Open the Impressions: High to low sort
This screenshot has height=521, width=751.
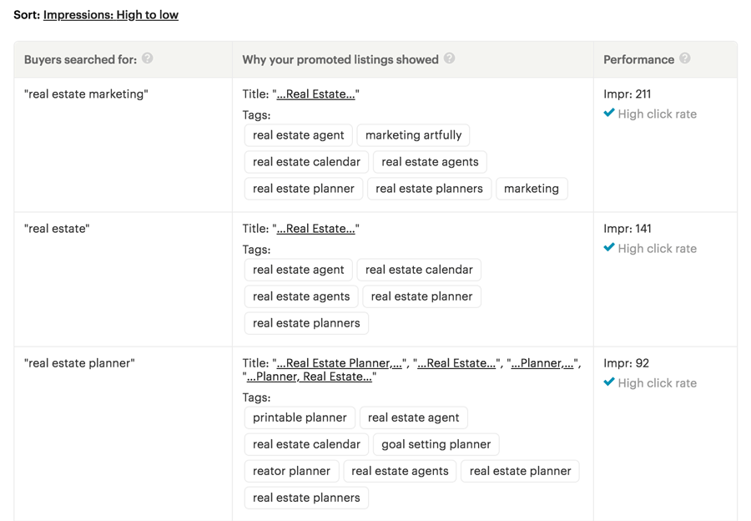[x=111, y=15]
